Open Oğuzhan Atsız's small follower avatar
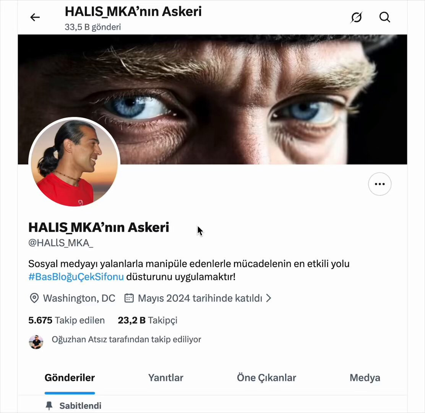The image size is (425, 413). pyautogui.click(x=36, y=342)
